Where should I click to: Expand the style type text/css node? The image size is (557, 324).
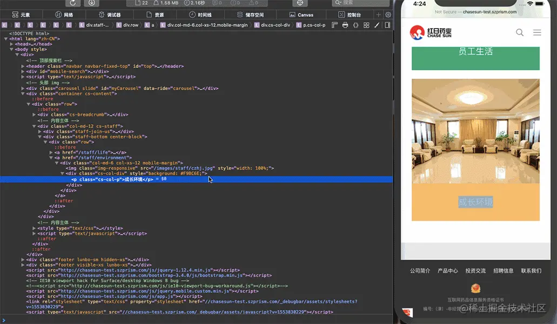click(34, 228)
